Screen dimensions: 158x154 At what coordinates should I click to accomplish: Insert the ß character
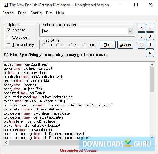click(x=150, y=53)
